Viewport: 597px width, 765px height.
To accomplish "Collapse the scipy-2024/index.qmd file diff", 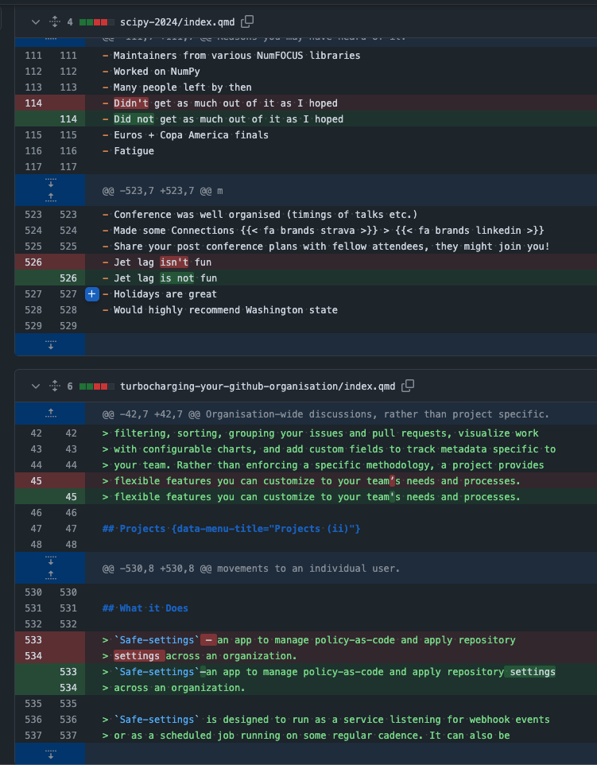I will tap(35, 22).
